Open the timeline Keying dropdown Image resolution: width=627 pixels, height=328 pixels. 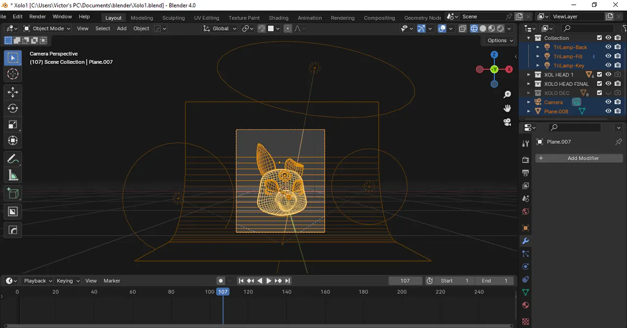pyautogui.click(x=68, y=281)
